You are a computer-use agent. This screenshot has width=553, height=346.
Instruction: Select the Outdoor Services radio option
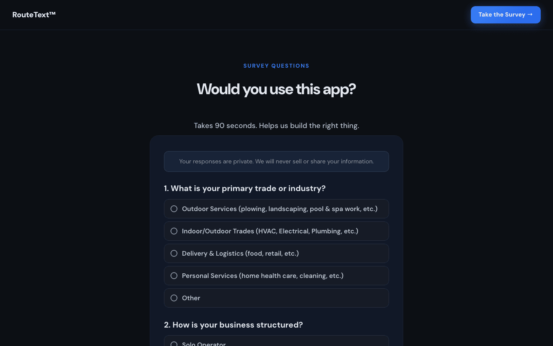(276, 209)
